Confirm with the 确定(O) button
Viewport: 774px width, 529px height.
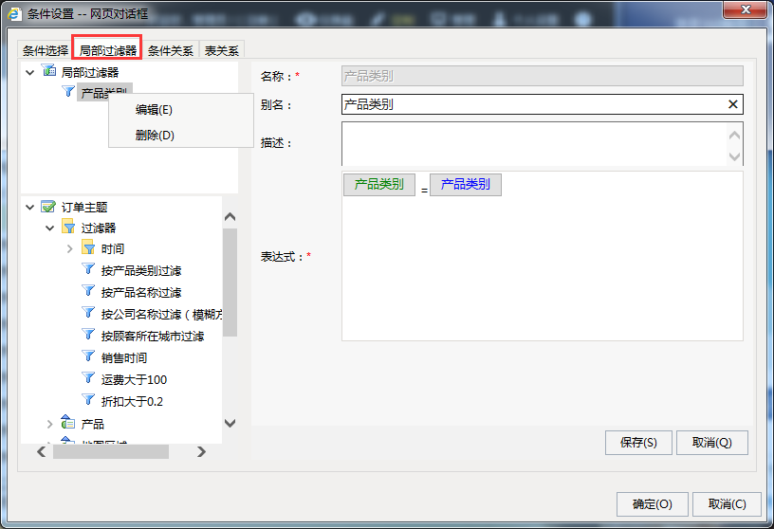click(652, 503)
